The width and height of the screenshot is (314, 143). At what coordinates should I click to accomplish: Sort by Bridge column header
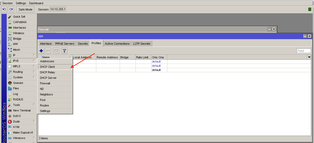(x=128, y=57)
